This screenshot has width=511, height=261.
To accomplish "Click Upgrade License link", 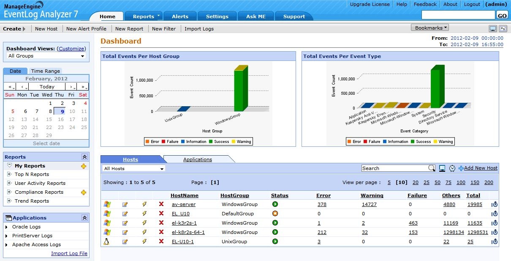I will [x=370, y=4].
